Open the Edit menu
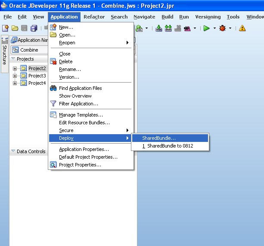264x246 pixels. pos(22,17)
